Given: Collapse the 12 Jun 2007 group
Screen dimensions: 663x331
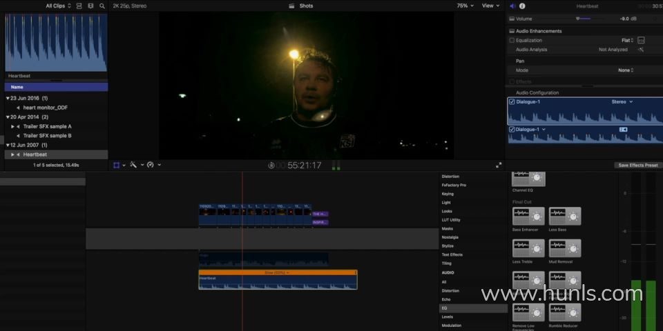Looking at the screenshot, I should [x=8, y=146].
